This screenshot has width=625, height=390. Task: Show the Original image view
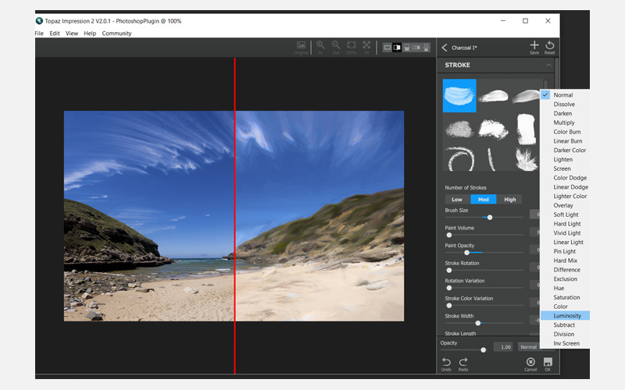pos(301,48)
